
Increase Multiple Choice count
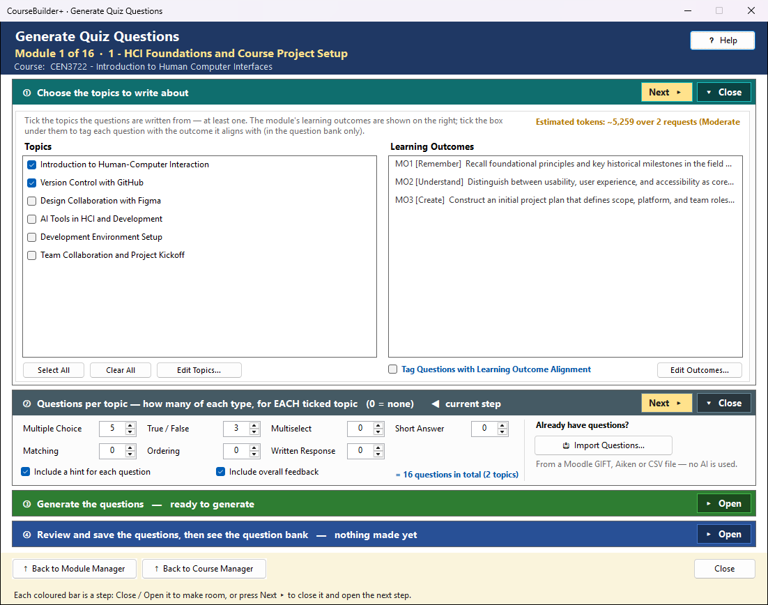[130, 425]
